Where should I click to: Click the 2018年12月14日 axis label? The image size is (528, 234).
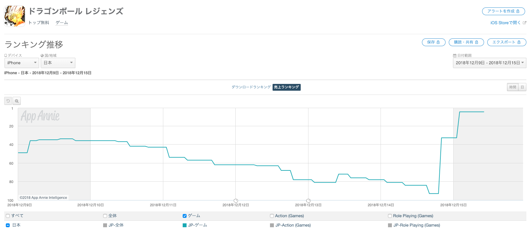click(381, 205)
